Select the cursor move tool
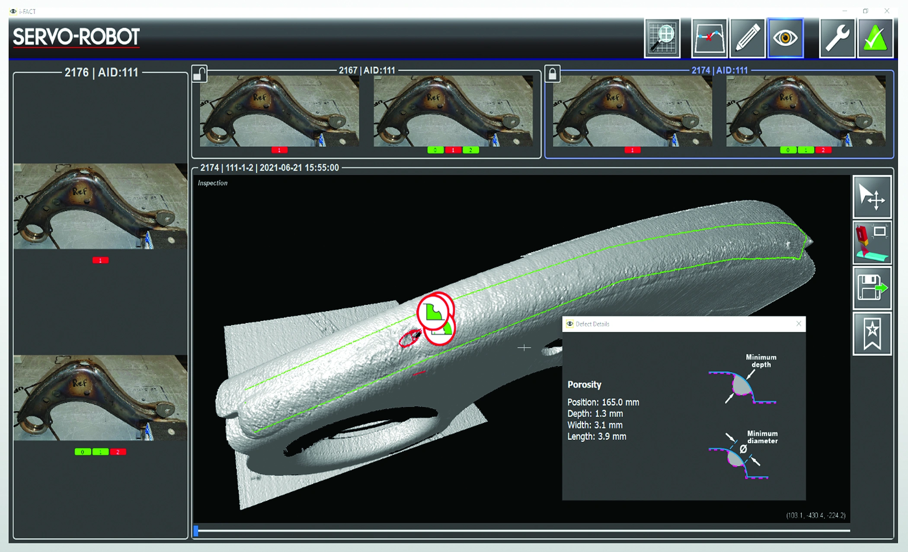Image resolution: width=908 pixels, height=552 pixels. (872, 197)
